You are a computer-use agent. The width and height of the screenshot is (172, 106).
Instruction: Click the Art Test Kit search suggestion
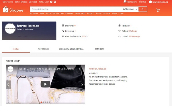click(34, 13)
